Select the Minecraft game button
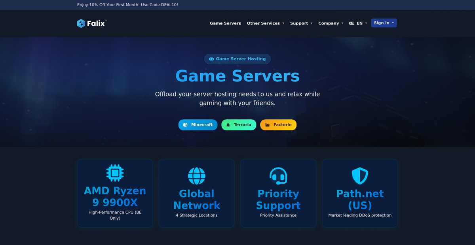Image resolution: width=475 pixels, height=245 pixels. 198,125
